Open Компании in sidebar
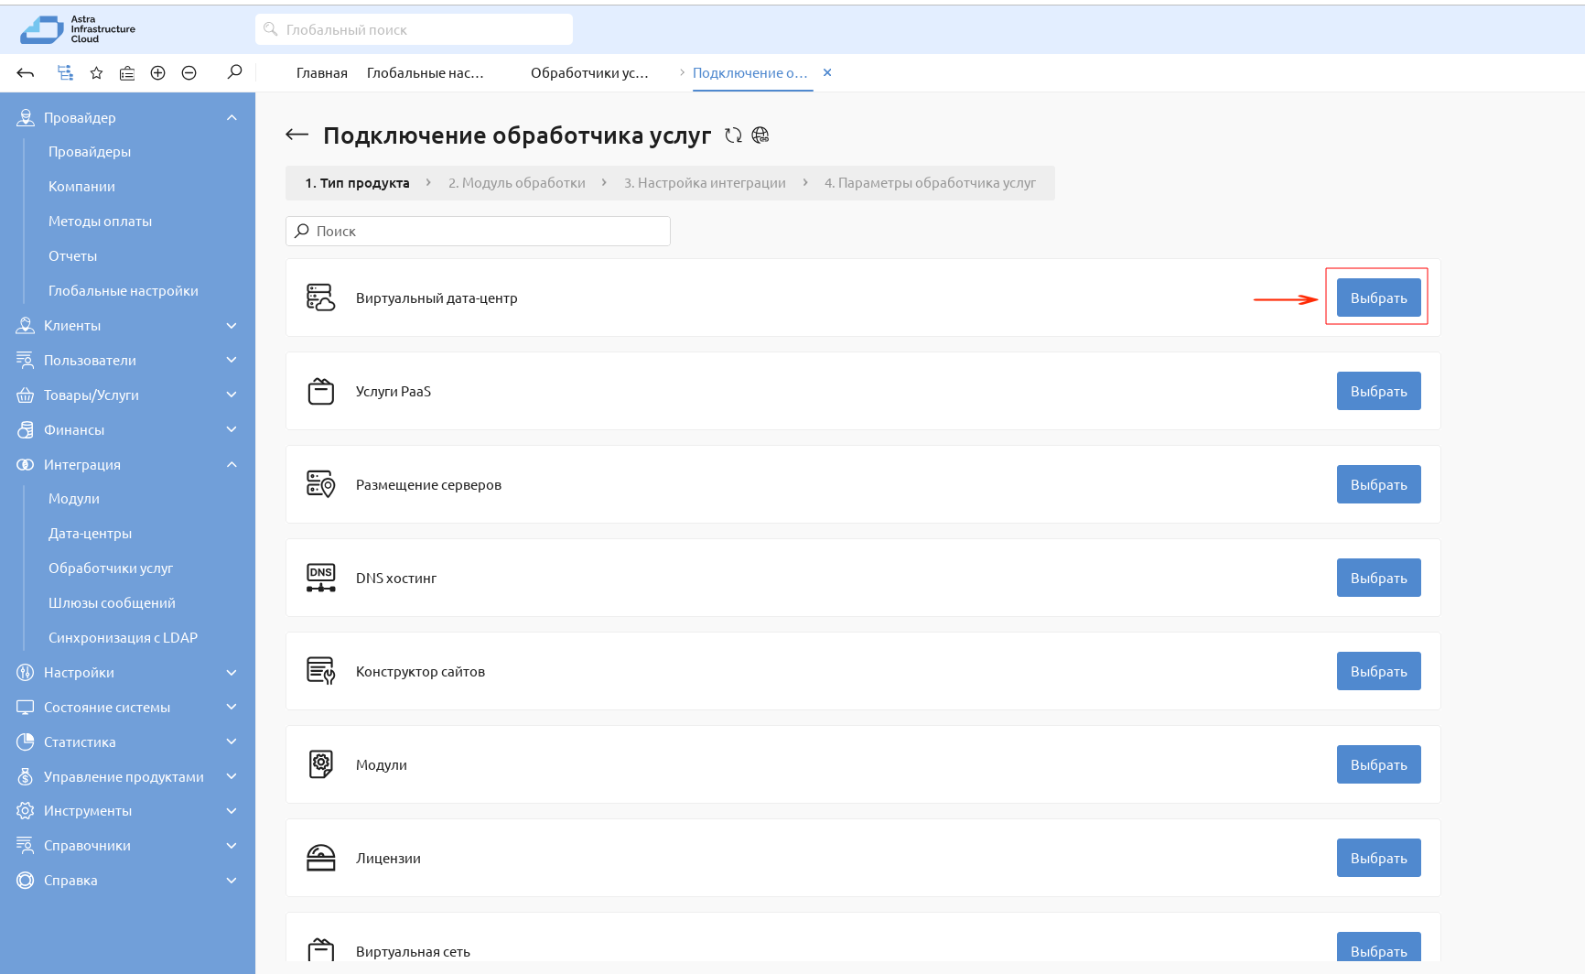This screenshot has height=974, width=1585. click(x=81, y=187)
